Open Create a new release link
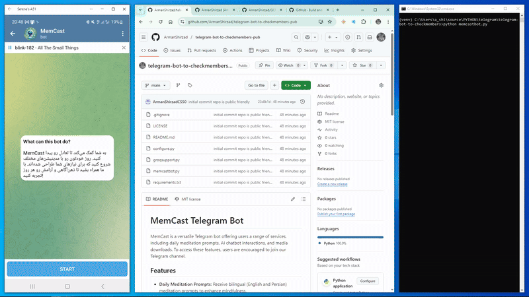 coord(333,184)
